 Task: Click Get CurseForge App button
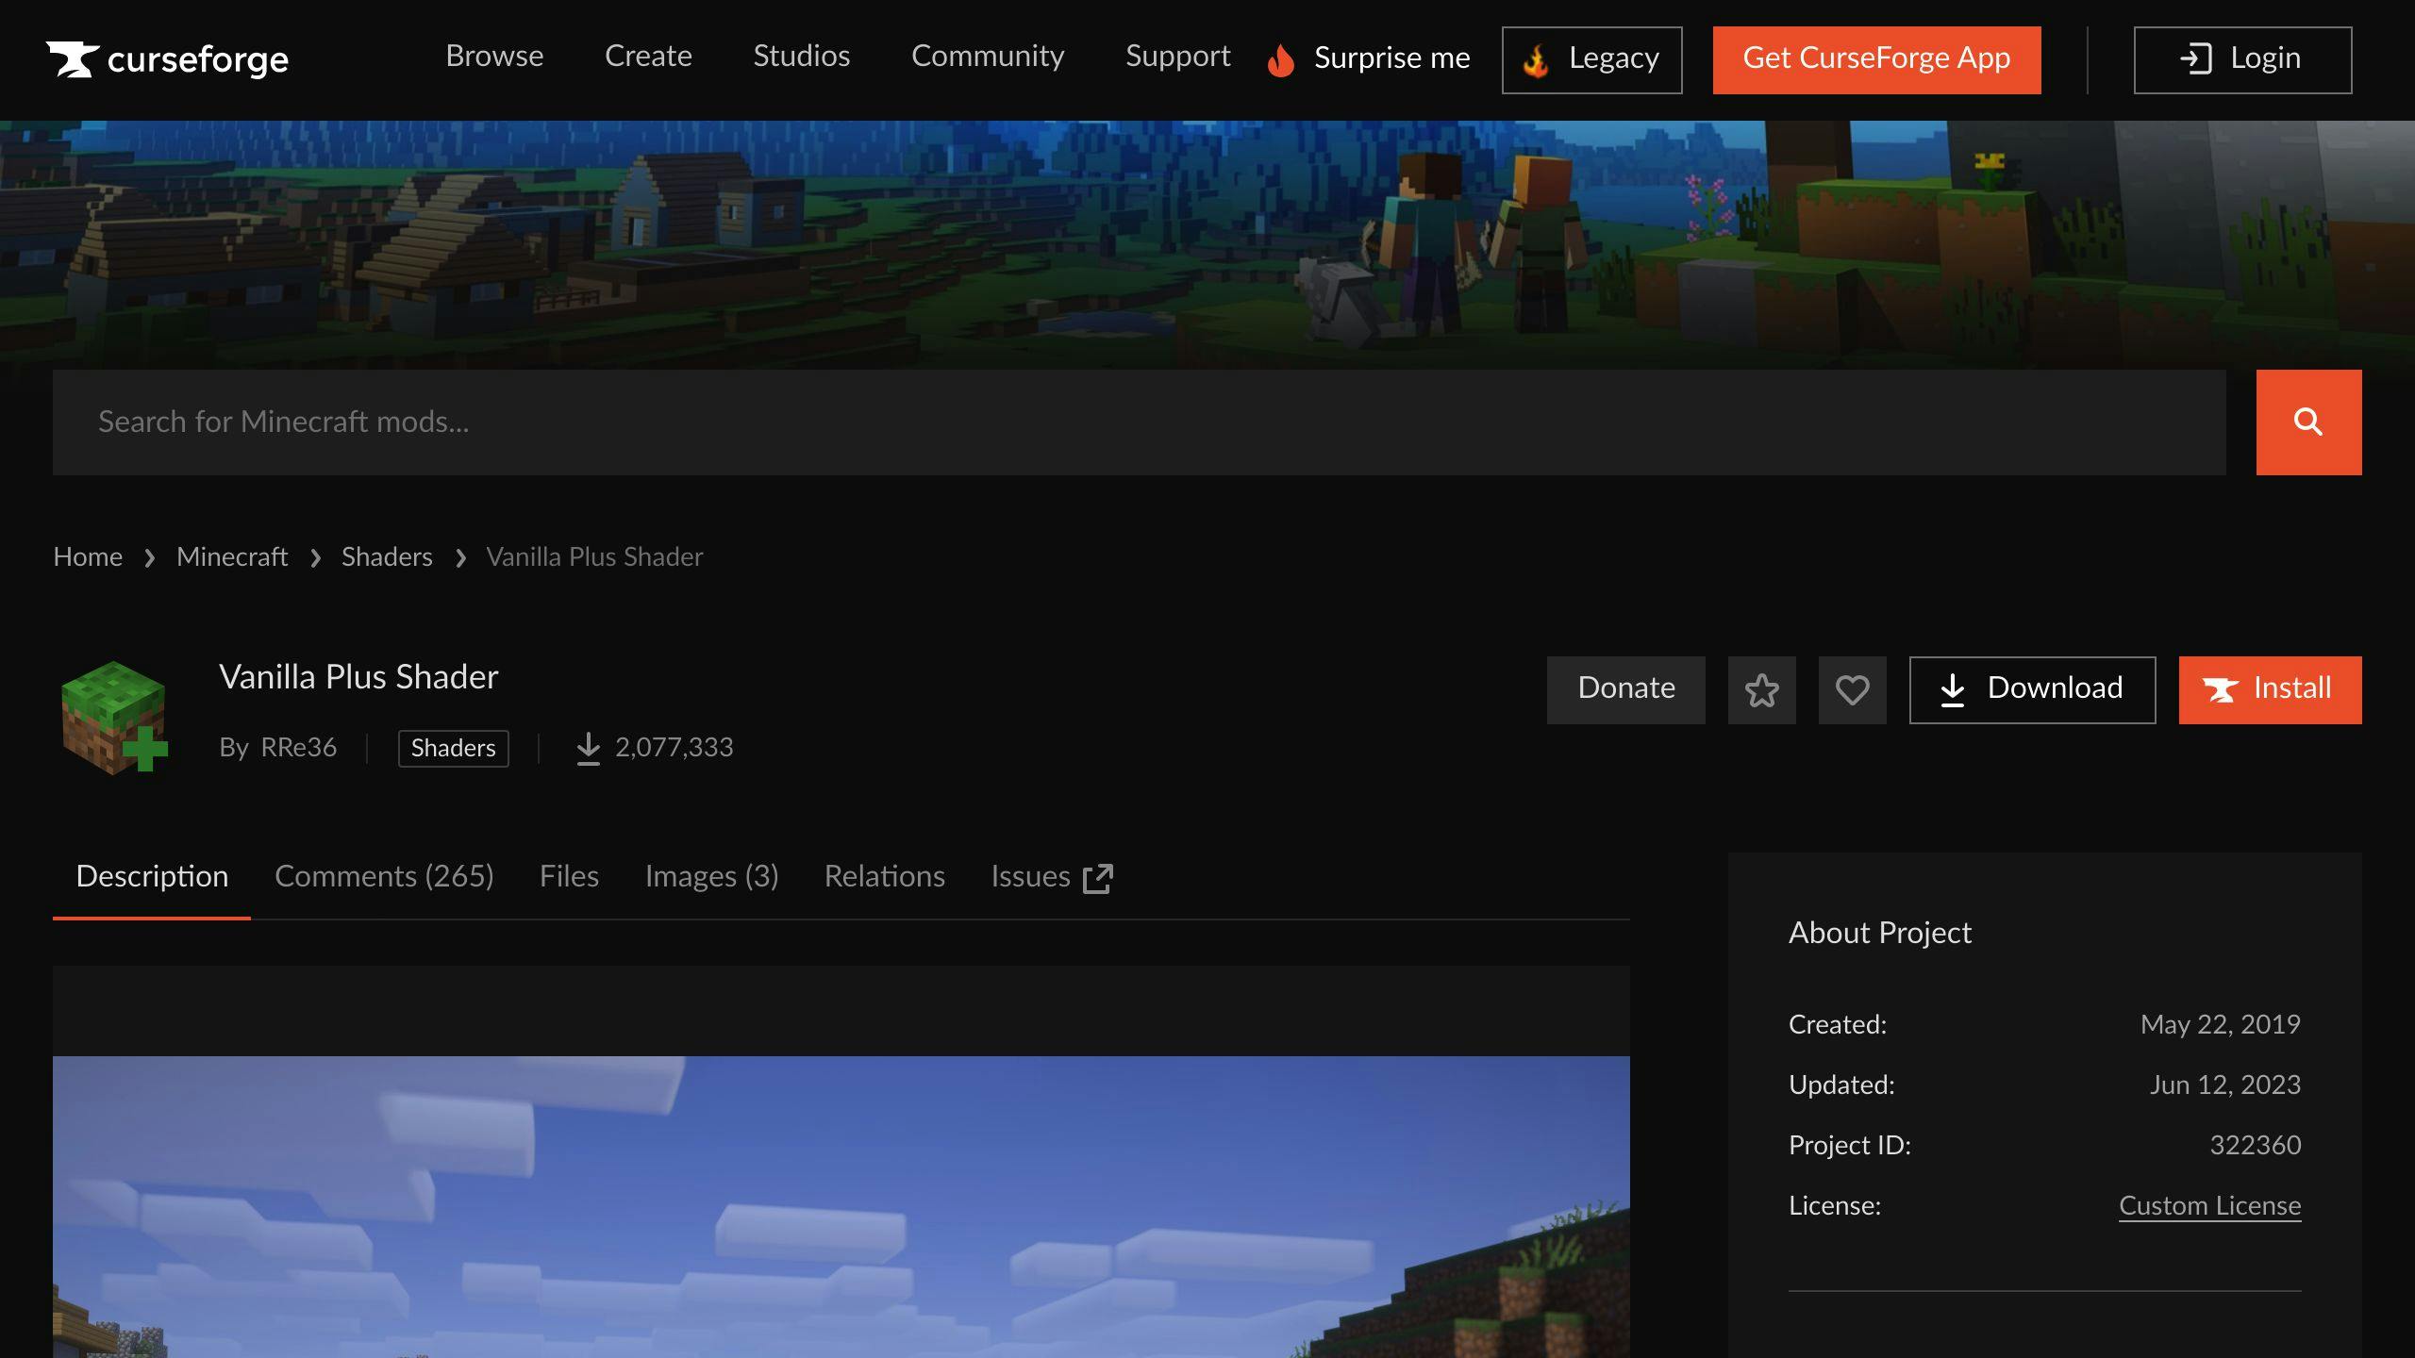click(x=1876, y=59)
